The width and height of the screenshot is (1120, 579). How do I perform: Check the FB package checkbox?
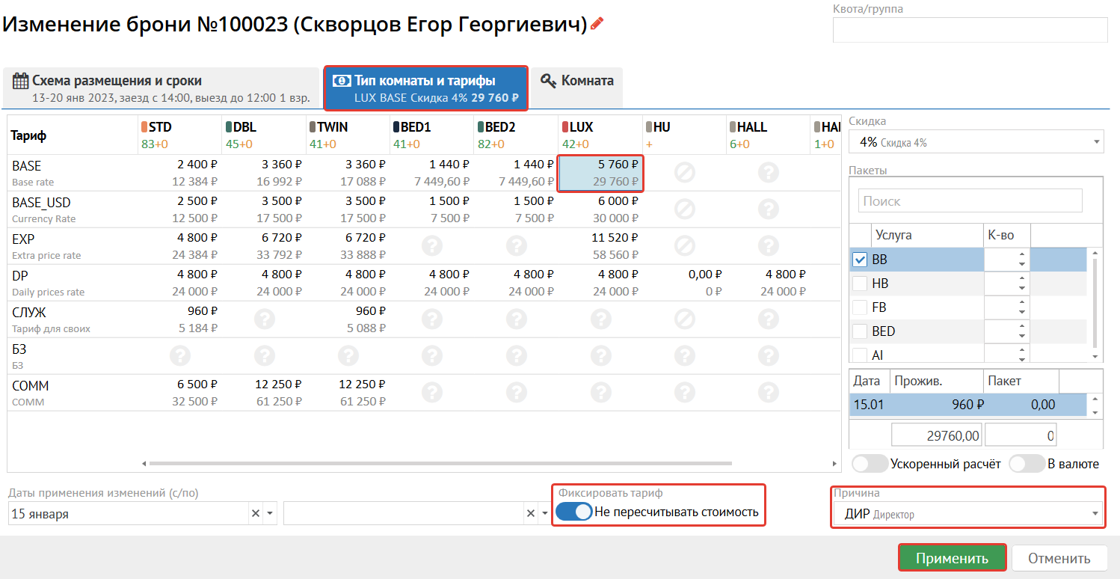860,307
